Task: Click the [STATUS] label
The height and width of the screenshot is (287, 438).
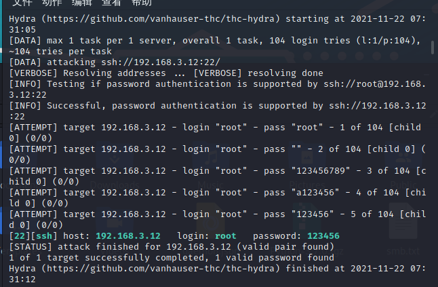Action: tap(31, 246)
